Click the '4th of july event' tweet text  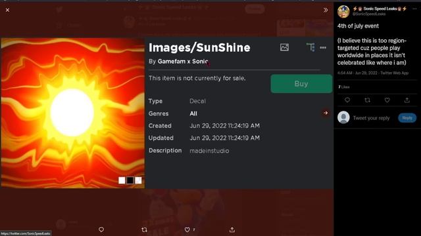point(358,26)
